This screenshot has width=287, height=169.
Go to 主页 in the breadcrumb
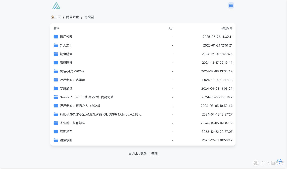tap(56, 17)
